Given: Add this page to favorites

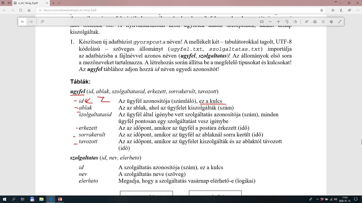Looking at the screenshot, I should click(322, 10).
